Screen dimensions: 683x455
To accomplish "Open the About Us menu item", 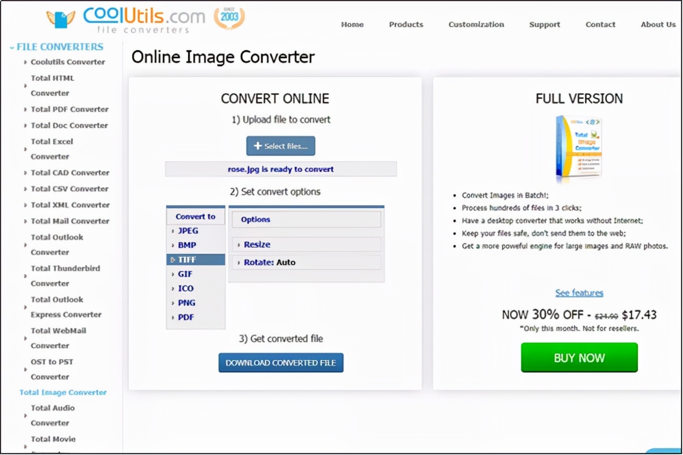I will point(658,24).
